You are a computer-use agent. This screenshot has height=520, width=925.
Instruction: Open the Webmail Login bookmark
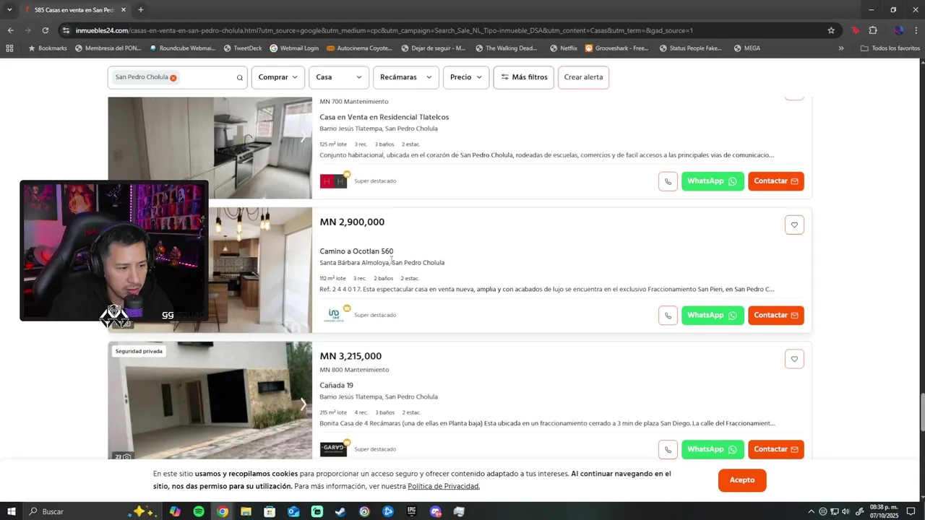pos(294,48)
